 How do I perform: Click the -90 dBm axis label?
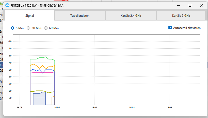tap(10, 98)
